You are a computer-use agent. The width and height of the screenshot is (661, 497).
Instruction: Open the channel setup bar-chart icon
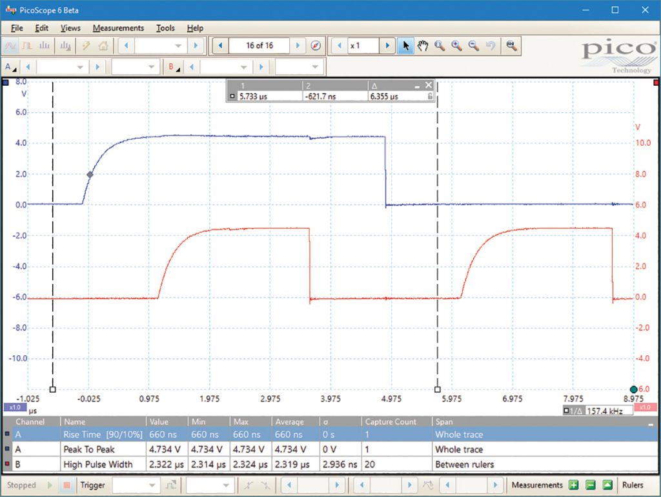pos(65,46)
